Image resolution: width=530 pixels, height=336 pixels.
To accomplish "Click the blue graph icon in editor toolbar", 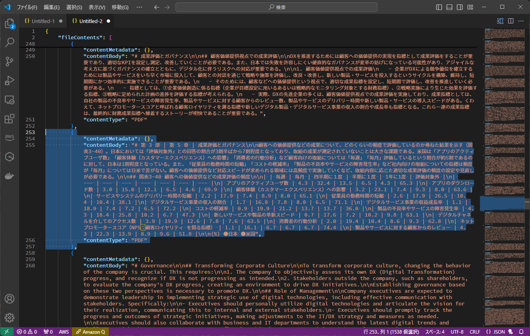I will pyautogui.click(x=500, y=21).
